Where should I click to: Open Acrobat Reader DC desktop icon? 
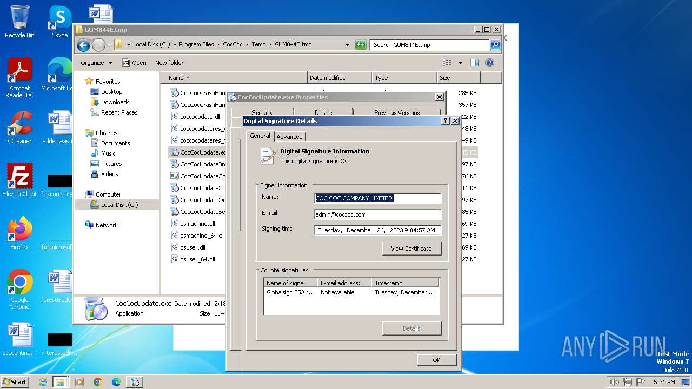tap(19, 78)
